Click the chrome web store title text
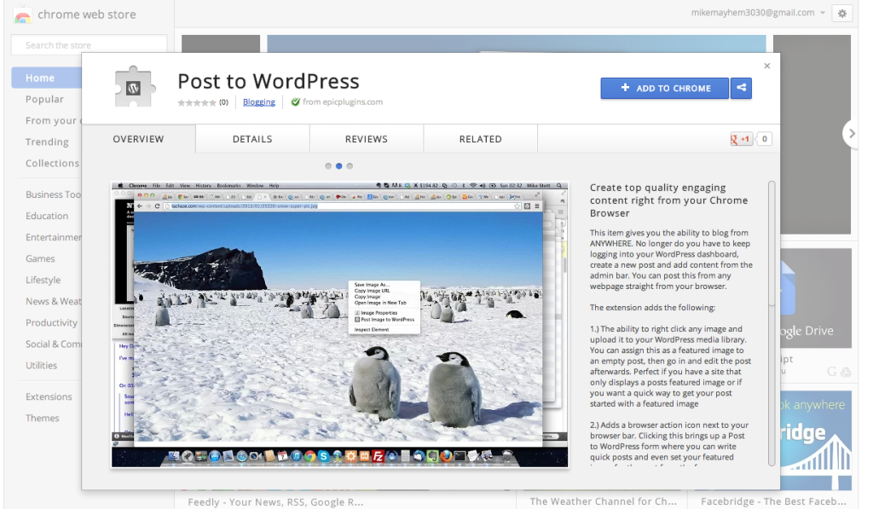Image resolution: width=873 pixels, height=509 pixels. 87,14
